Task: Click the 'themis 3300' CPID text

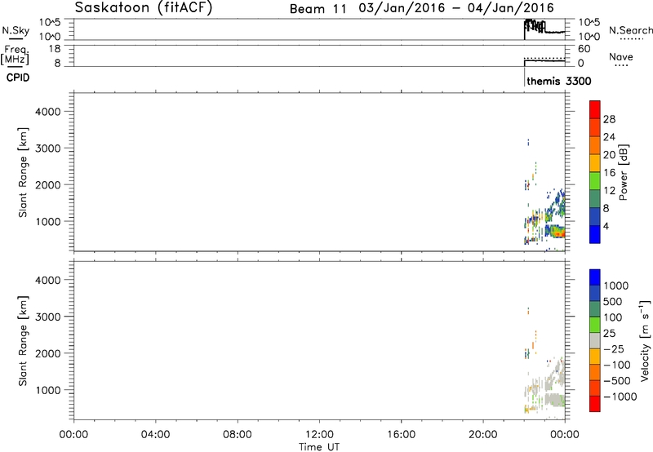Action: [x=559, y=81]
